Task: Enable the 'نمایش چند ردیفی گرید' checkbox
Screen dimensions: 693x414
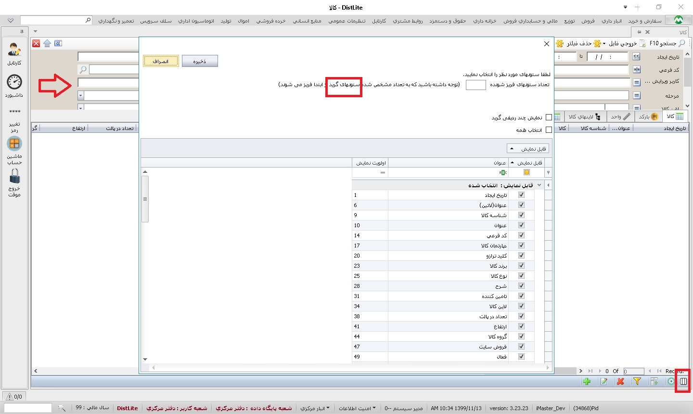Action: click(549, 117)
